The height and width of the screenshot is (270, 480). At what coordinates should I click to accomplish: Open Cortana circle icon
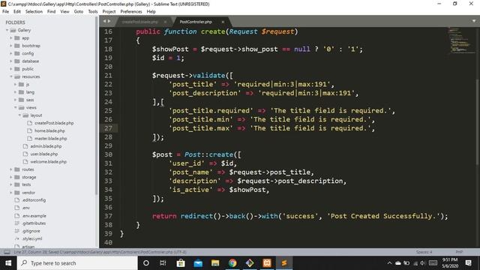pos(146,263)
